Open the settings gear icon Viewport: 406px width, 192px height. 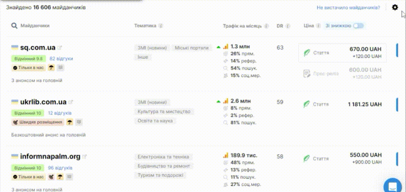[x=395, y=7]
